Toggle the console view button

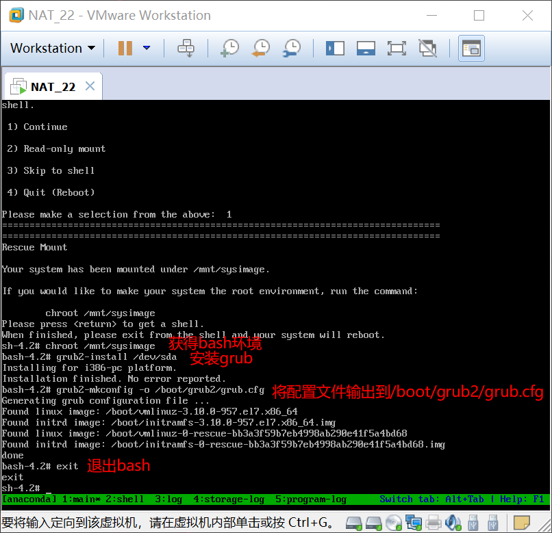pyautogui.click(x=471, y=48)
